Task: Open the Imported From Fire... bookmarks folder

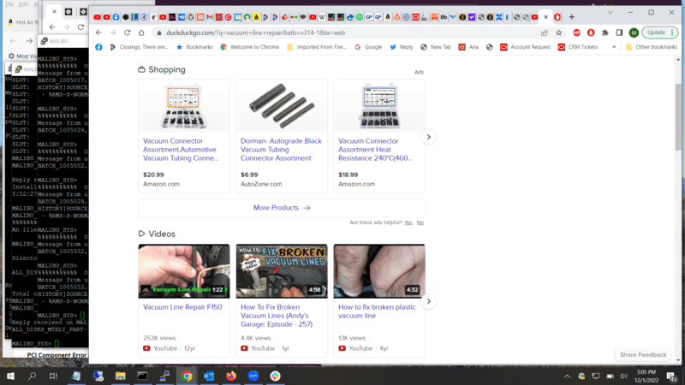Action: point(317,47)
